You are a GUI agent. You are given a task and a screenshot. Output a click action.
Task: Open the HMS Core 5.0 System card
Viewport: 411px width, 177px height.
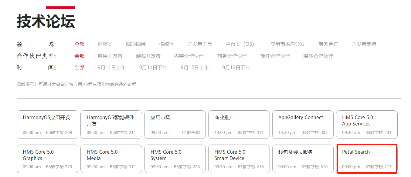pyautogui.click(x=175, y=159)
